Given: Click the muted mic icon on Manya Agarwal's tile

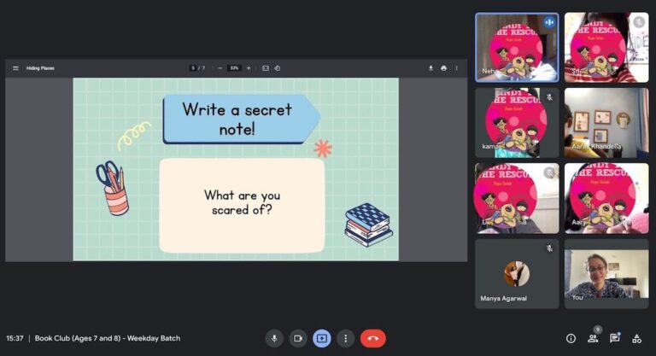Looking at the screenshot, I should pyautogui.click(x=549, y=249).
